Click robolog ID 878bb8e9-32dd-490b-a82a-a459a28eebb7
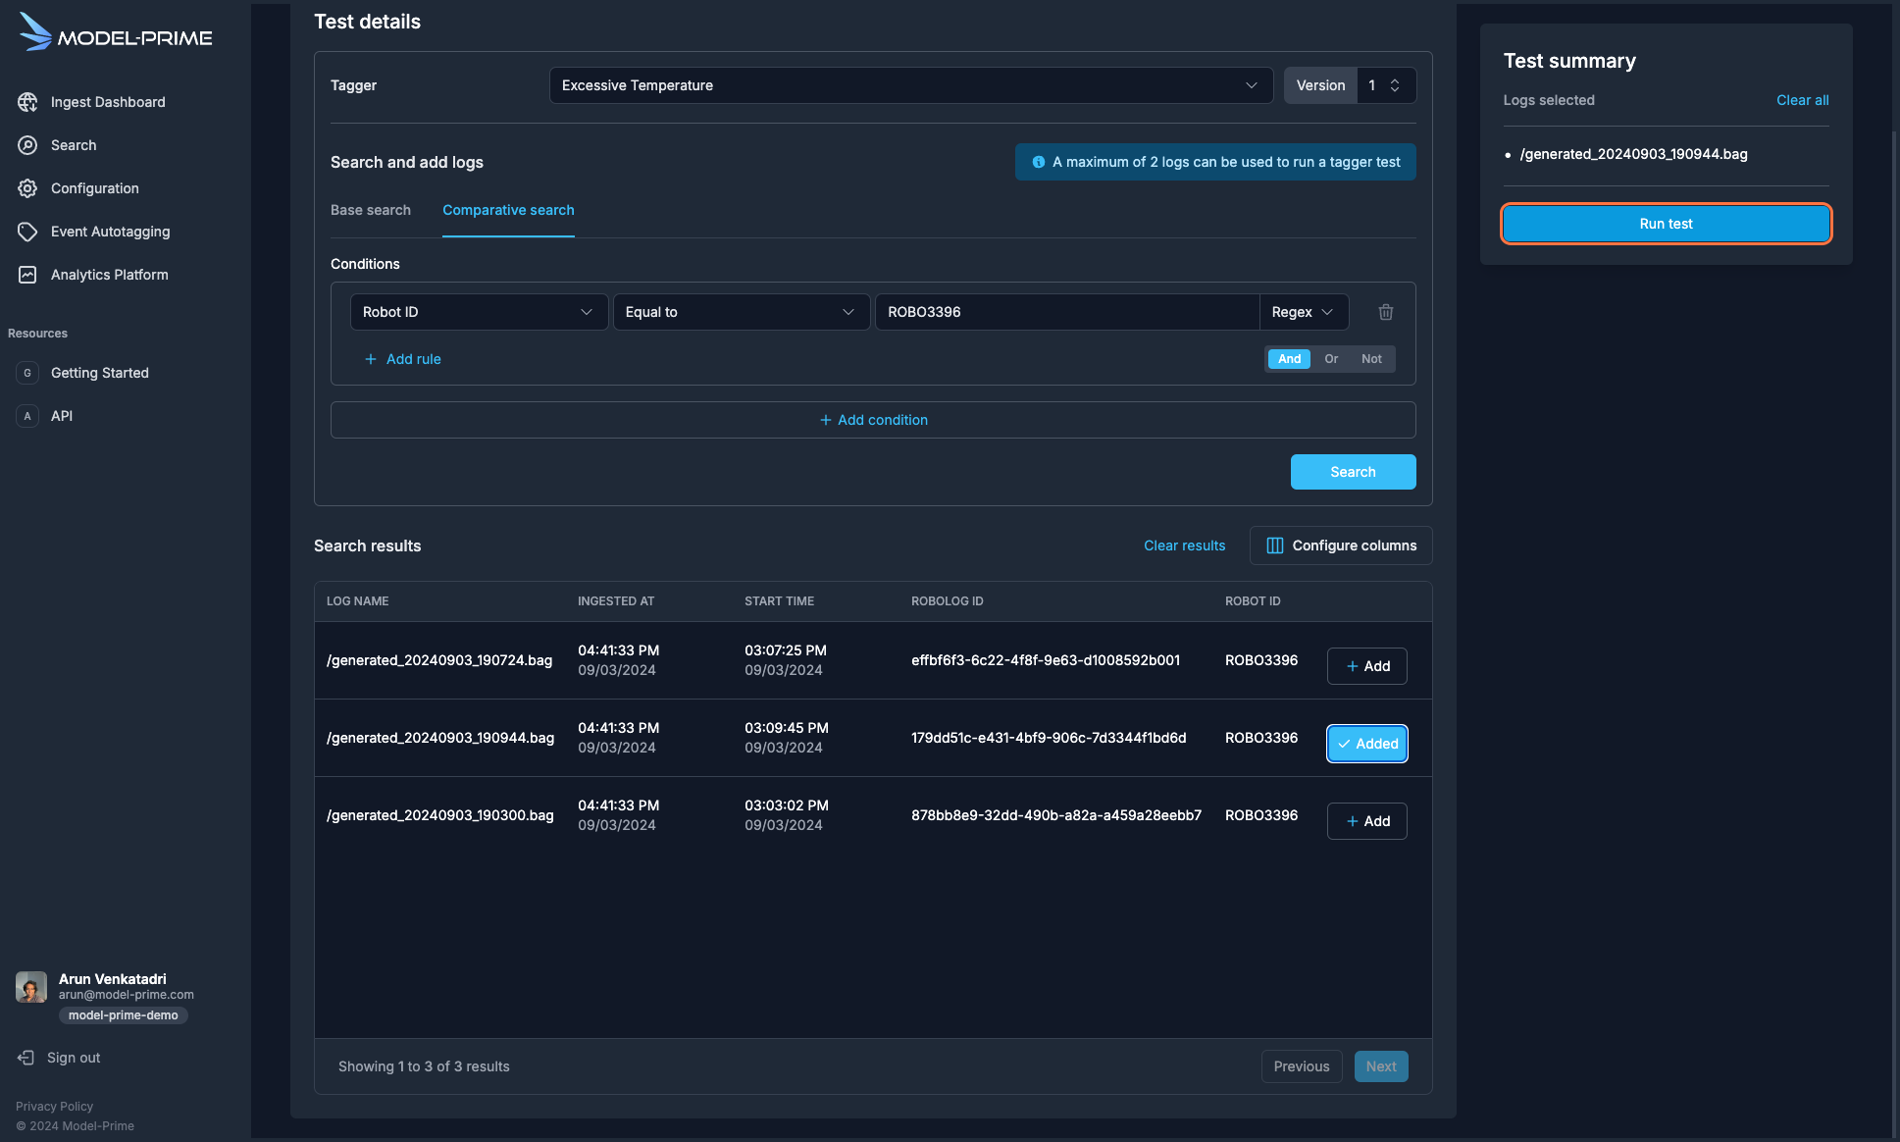 coord(1056,815)
